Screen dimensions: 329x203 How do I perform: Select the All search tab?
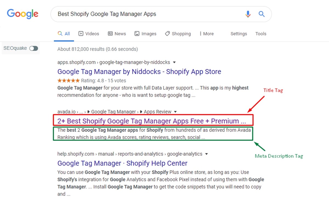point(64,34)
